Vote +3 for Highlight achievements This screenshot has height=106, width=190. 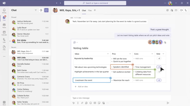(159, 72)
